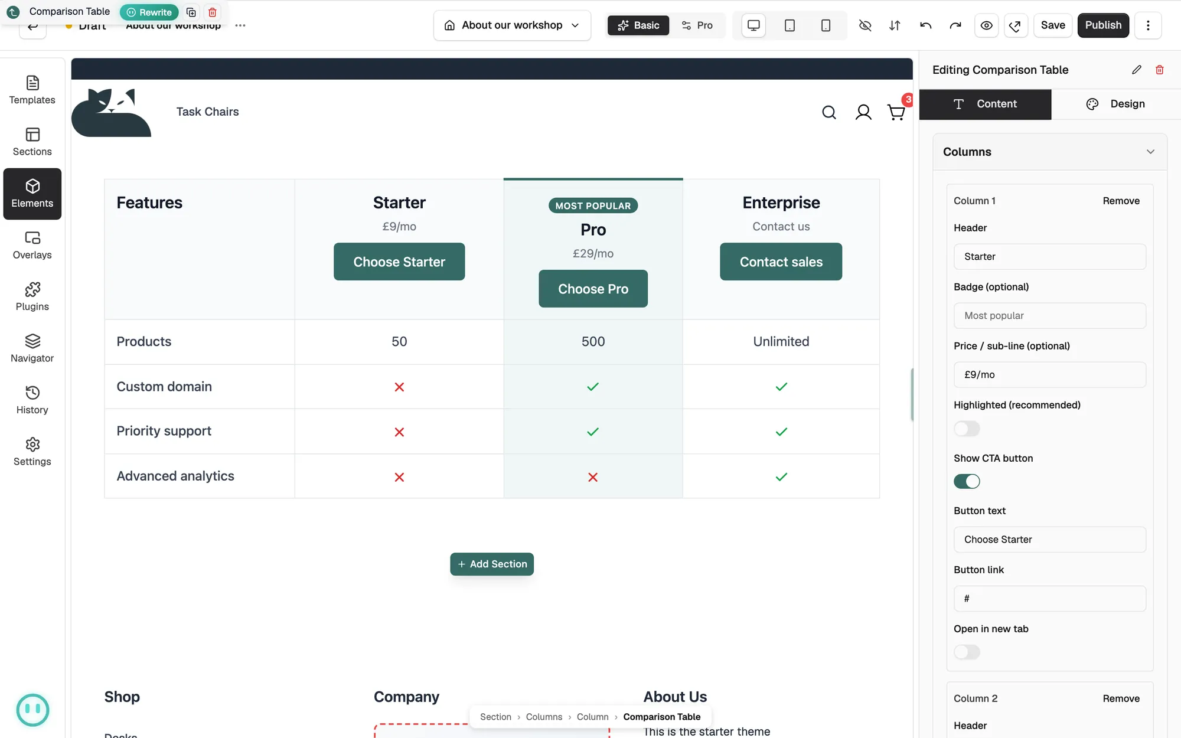The height and width of the screenshot is (738, 1181).
Task: Delete Comparison Table via red trash in panel header
Action: click(x=1160, y=70)
